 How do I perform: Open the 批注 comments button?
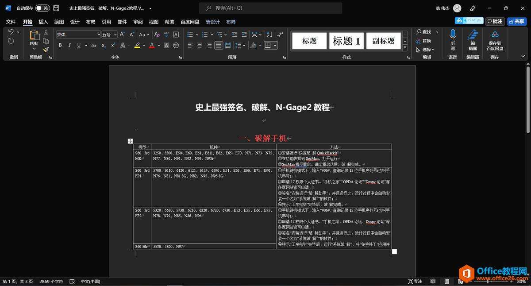tap(495, 21)
